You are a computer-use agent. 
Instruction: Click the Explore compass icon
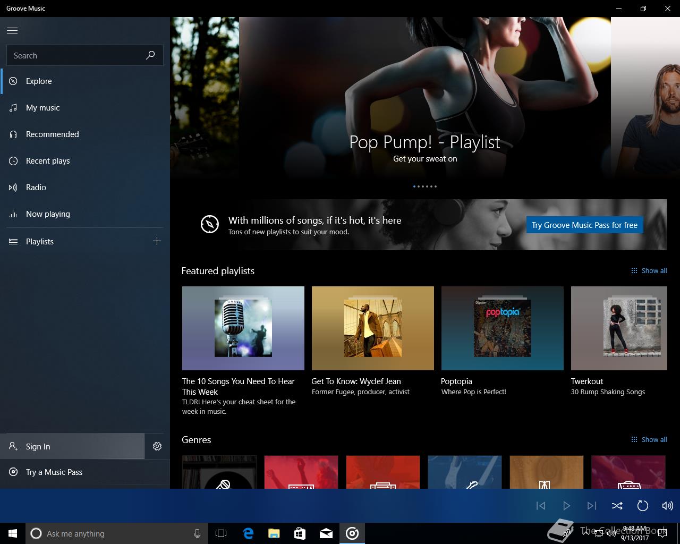[13, 81]
